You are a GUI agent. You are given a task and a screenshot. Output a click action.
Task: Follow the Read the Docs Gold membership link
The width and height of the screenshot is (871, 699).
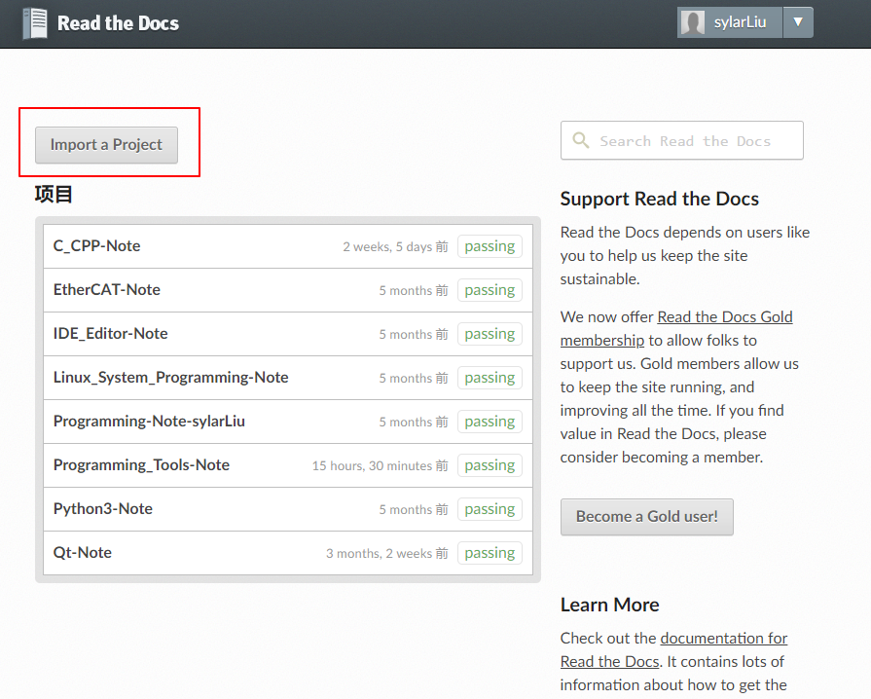pyautogui.click(x=676, y=328)
